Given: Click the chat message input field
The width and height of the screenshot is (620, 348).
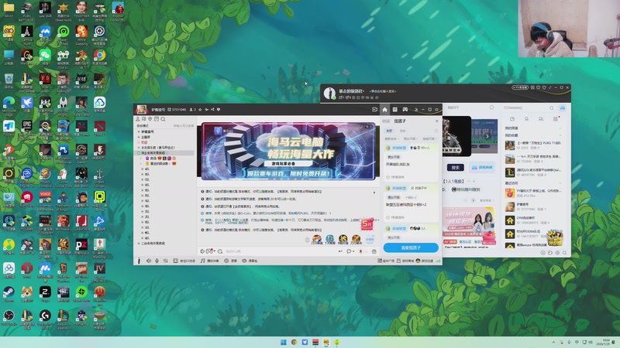Looking at the screenshot, I should [x=280, y=251].
